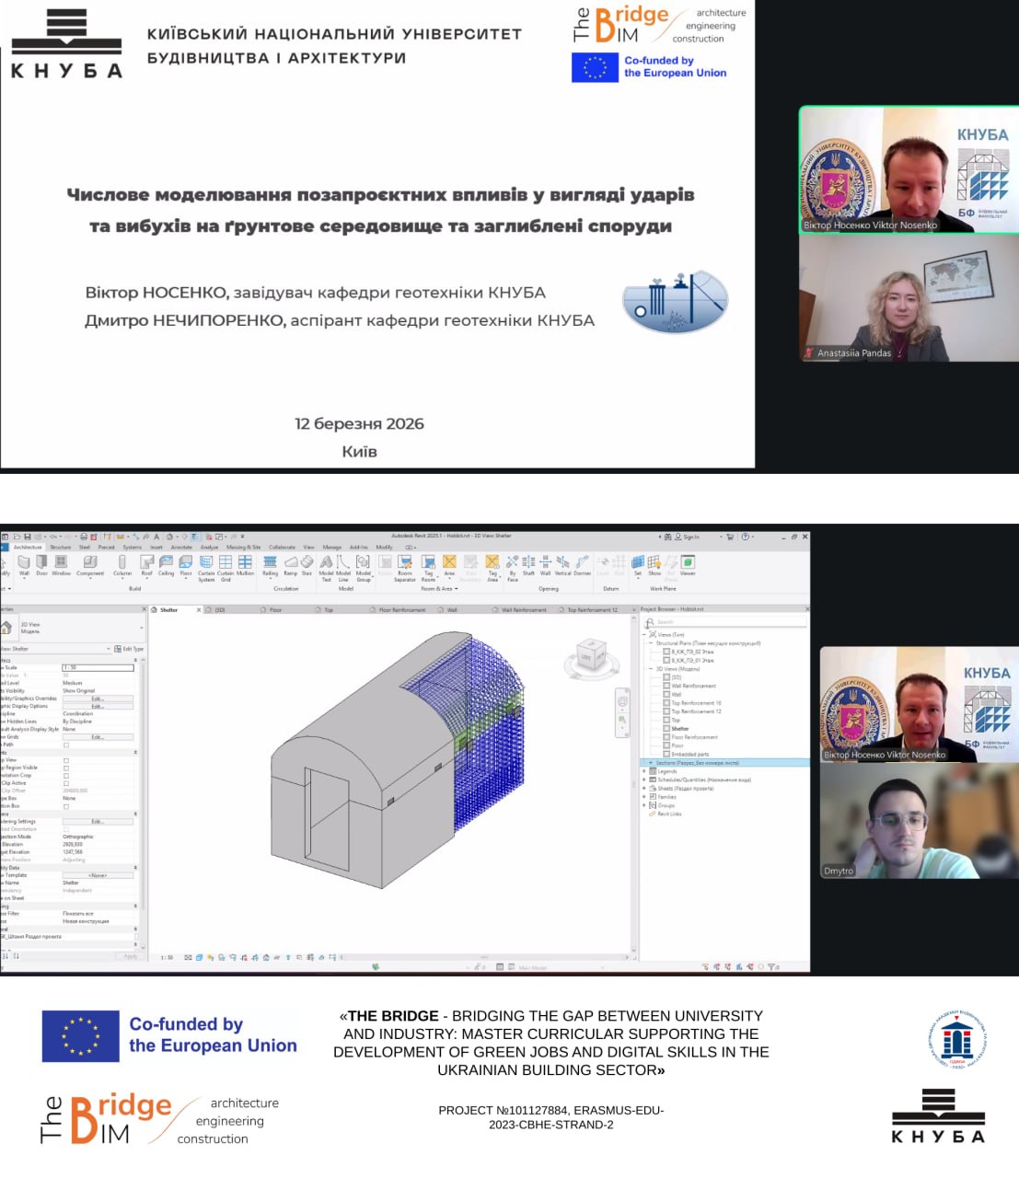
Task: Click Edit for Visibility/Graphics Overrides
Action: tap(98, 699)
